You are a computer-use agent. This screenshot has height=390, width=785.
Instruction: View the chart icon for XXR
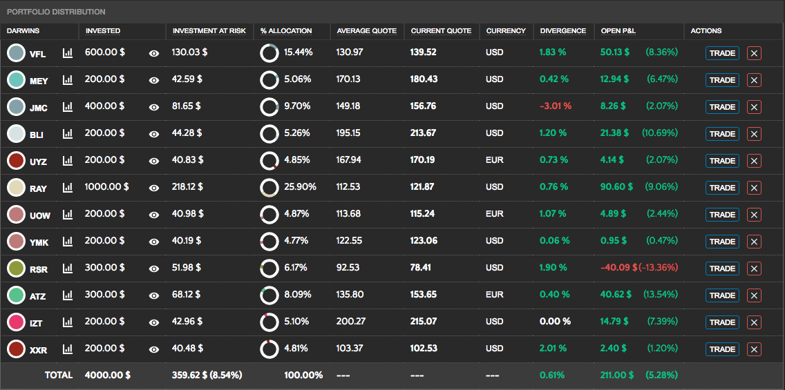click(x=68, y=349)
